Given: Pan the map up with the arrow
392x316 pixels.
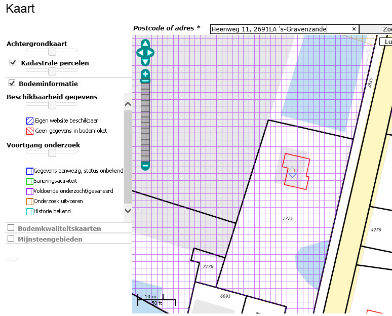Looking at the screenshot, I should (145, 44).
